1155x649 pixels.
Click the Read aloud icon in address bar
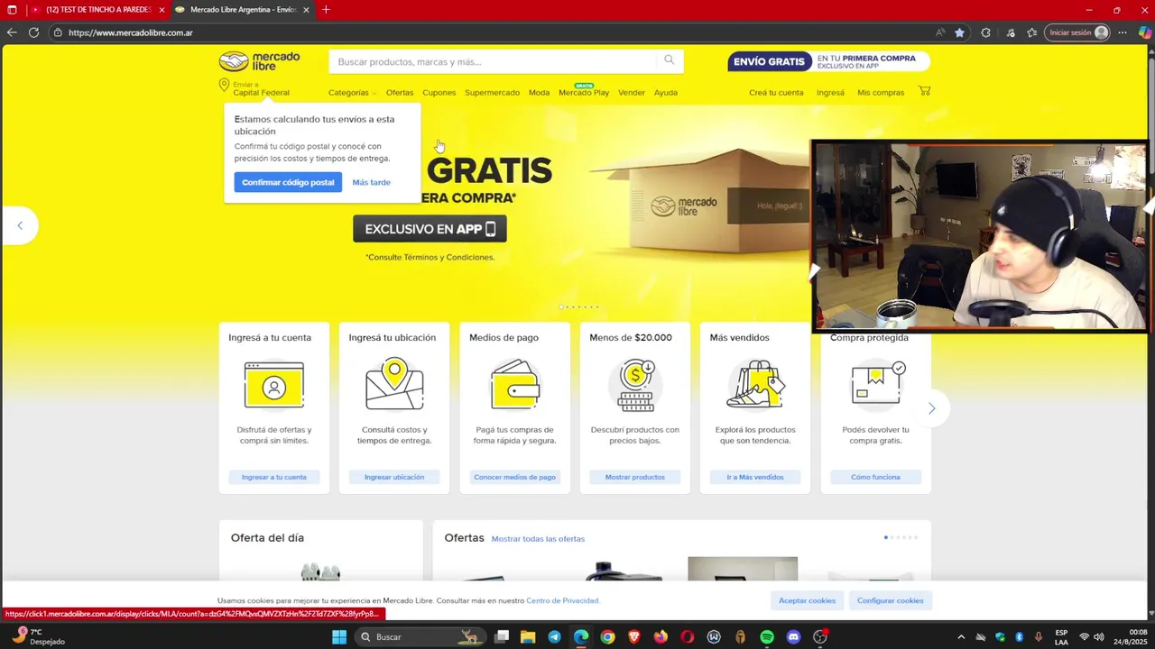pos(940,32)
